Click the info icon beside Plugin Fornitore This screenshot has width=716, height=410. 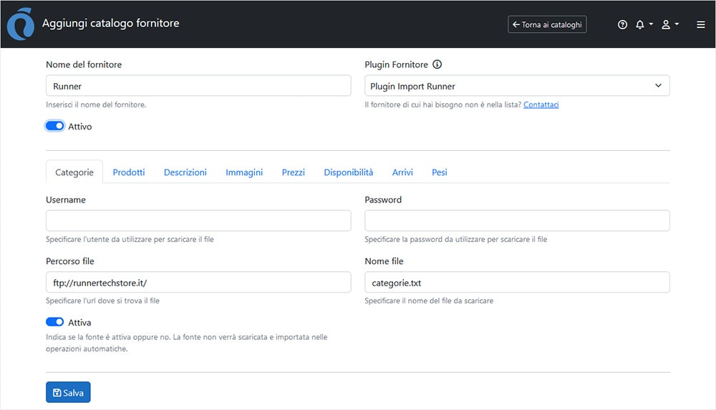coord(437,64)
